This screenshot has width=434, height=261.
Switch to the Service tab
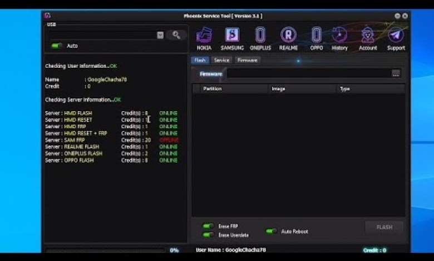(221, 60)
